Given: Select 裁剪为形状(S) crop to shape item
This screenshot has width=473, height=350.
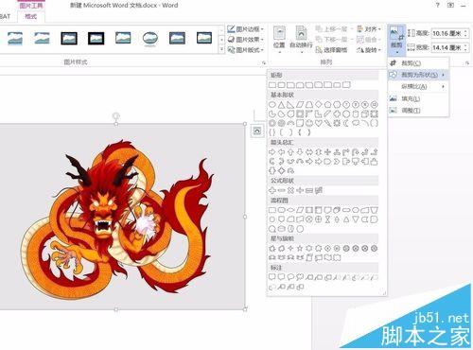Looking at the screenshot, I should click(418, 75).
